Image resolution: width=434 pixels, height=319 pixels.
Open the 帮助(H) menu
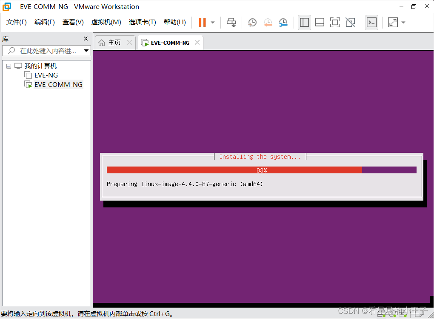(x=174, y=22)
